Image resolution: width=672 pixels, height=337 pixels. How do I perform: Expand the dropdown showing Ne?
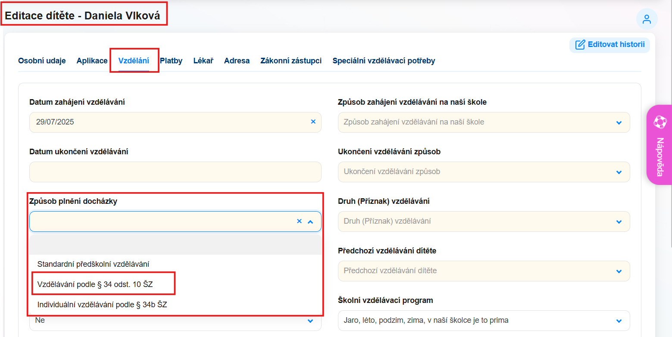(310, 321)
